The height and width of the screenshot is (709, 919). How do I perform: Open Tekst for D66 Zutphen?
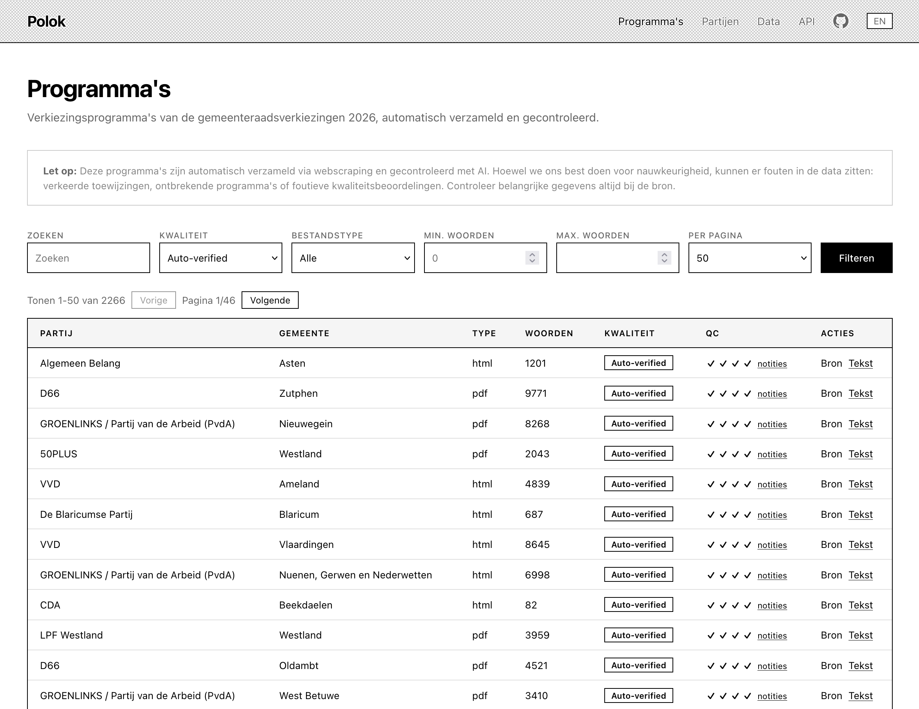pos(860,394)
